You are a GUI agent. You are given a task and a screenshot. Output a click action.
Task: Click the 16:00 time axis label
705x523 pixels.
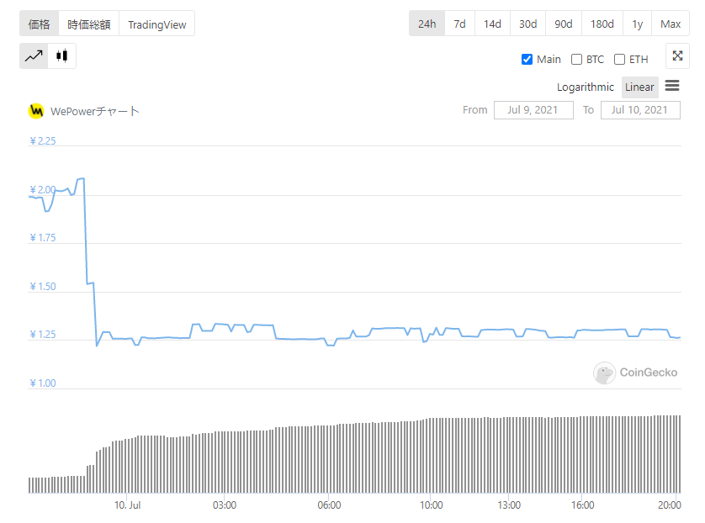[583, 505]
